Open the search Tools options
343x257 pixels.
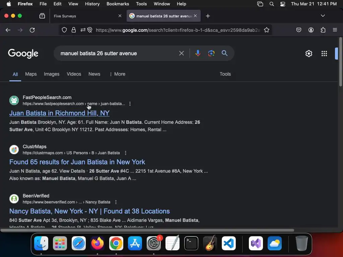pyautogui.click(x=225, y=74)
